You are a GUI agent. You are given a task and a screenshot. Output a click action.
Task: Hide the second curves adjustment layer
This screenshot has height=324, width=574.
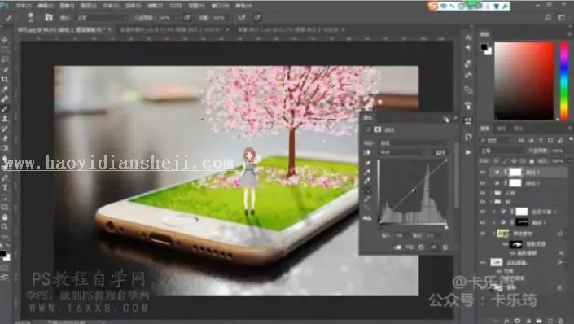click(483, 182)
